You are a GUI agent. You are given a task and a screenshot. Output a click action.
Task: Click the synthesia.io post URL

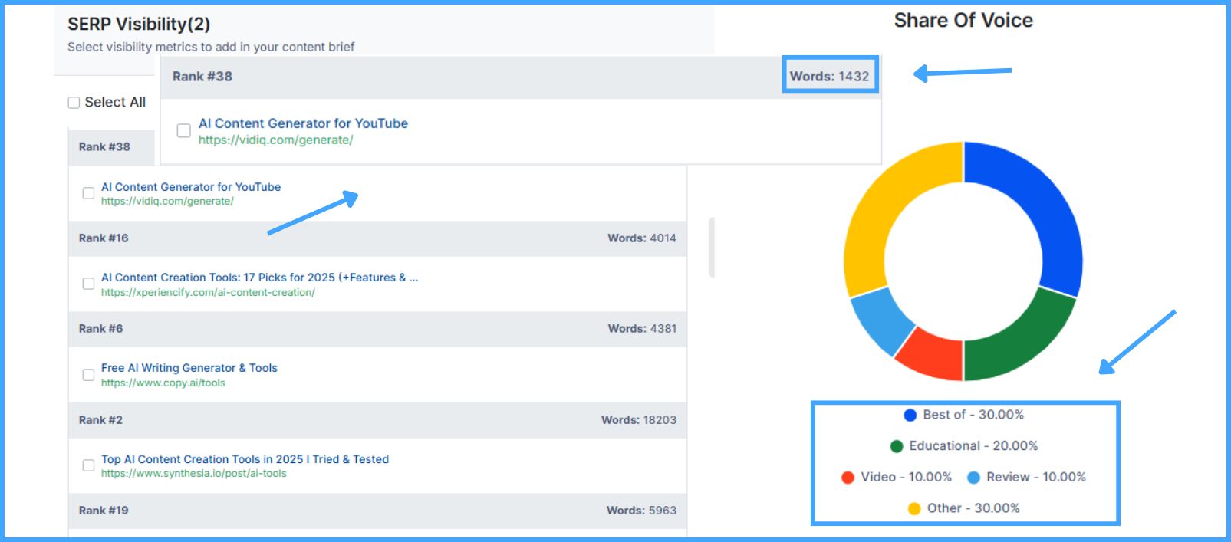pyautogui.click(x=194, y=474)
